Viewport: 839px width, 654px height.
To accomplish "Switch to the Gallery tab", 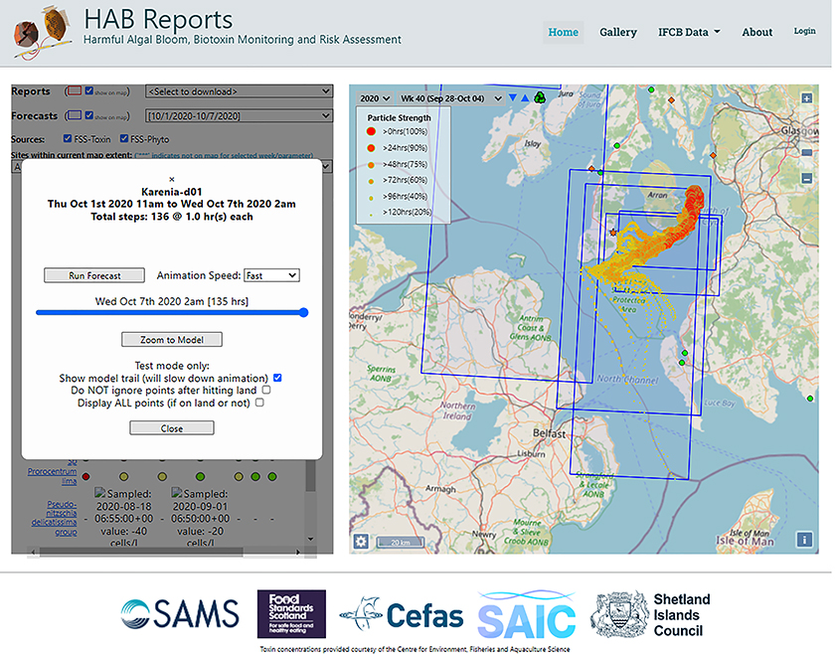I will pos(618,32).
